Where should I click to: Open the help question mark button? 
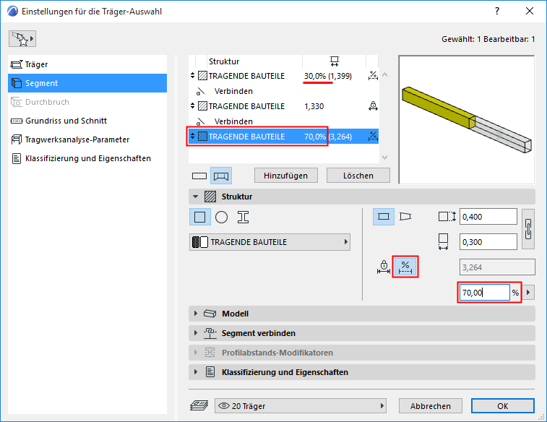(497, 11)
